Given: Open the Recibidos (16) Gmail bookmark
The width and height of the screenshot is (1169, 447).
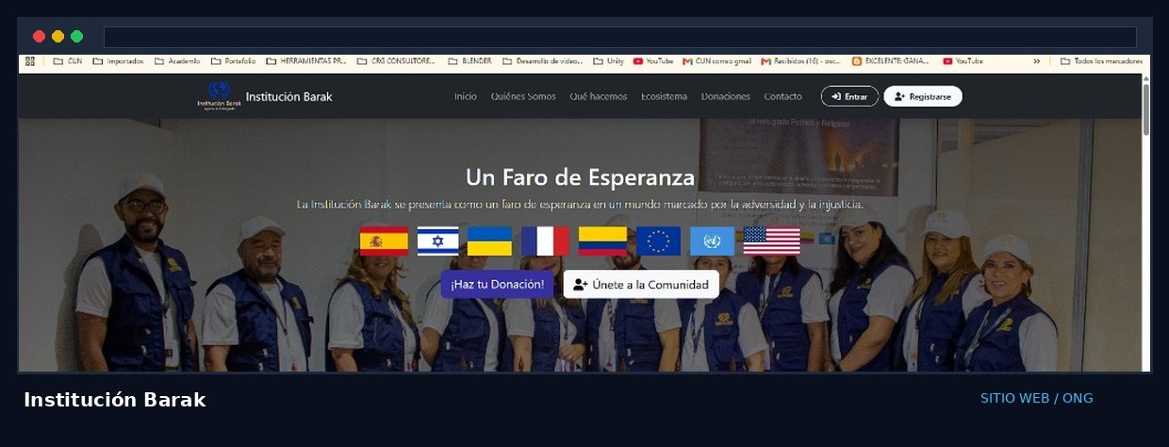Looking at the screenshot, I should click(801, 61).
